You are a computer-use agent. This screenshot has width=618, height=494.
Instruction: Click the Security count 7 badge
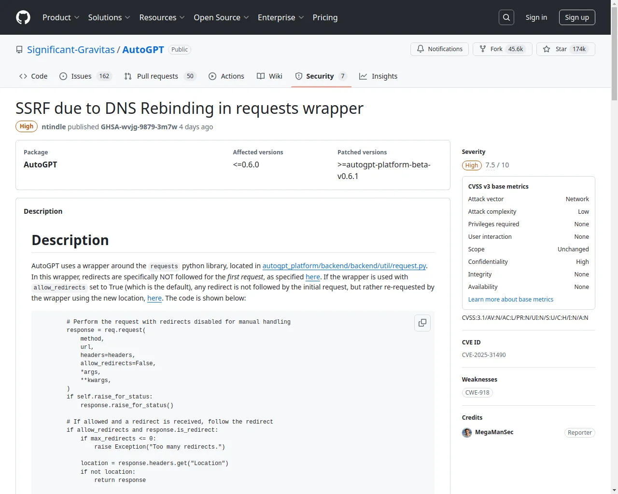343,76
